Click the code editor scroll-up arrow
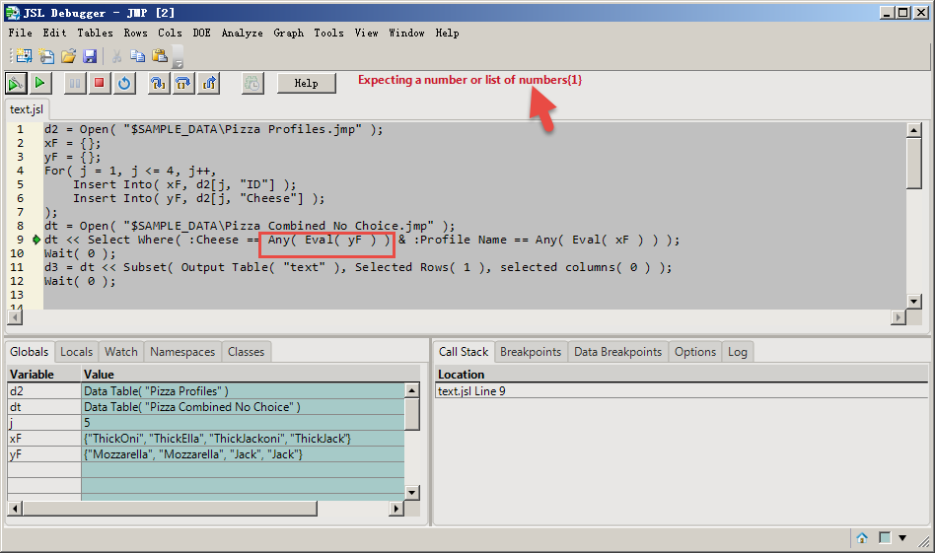The image size is (935, 553). 914,130
